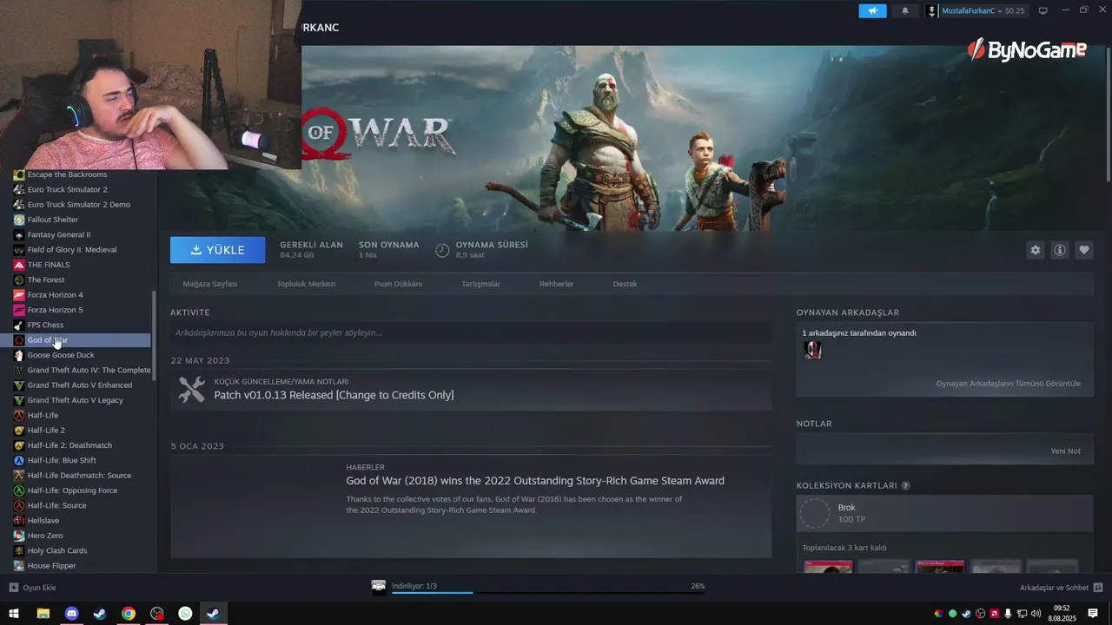
Task: Click system tray volume speaker icon
Action: point(1036,614)
